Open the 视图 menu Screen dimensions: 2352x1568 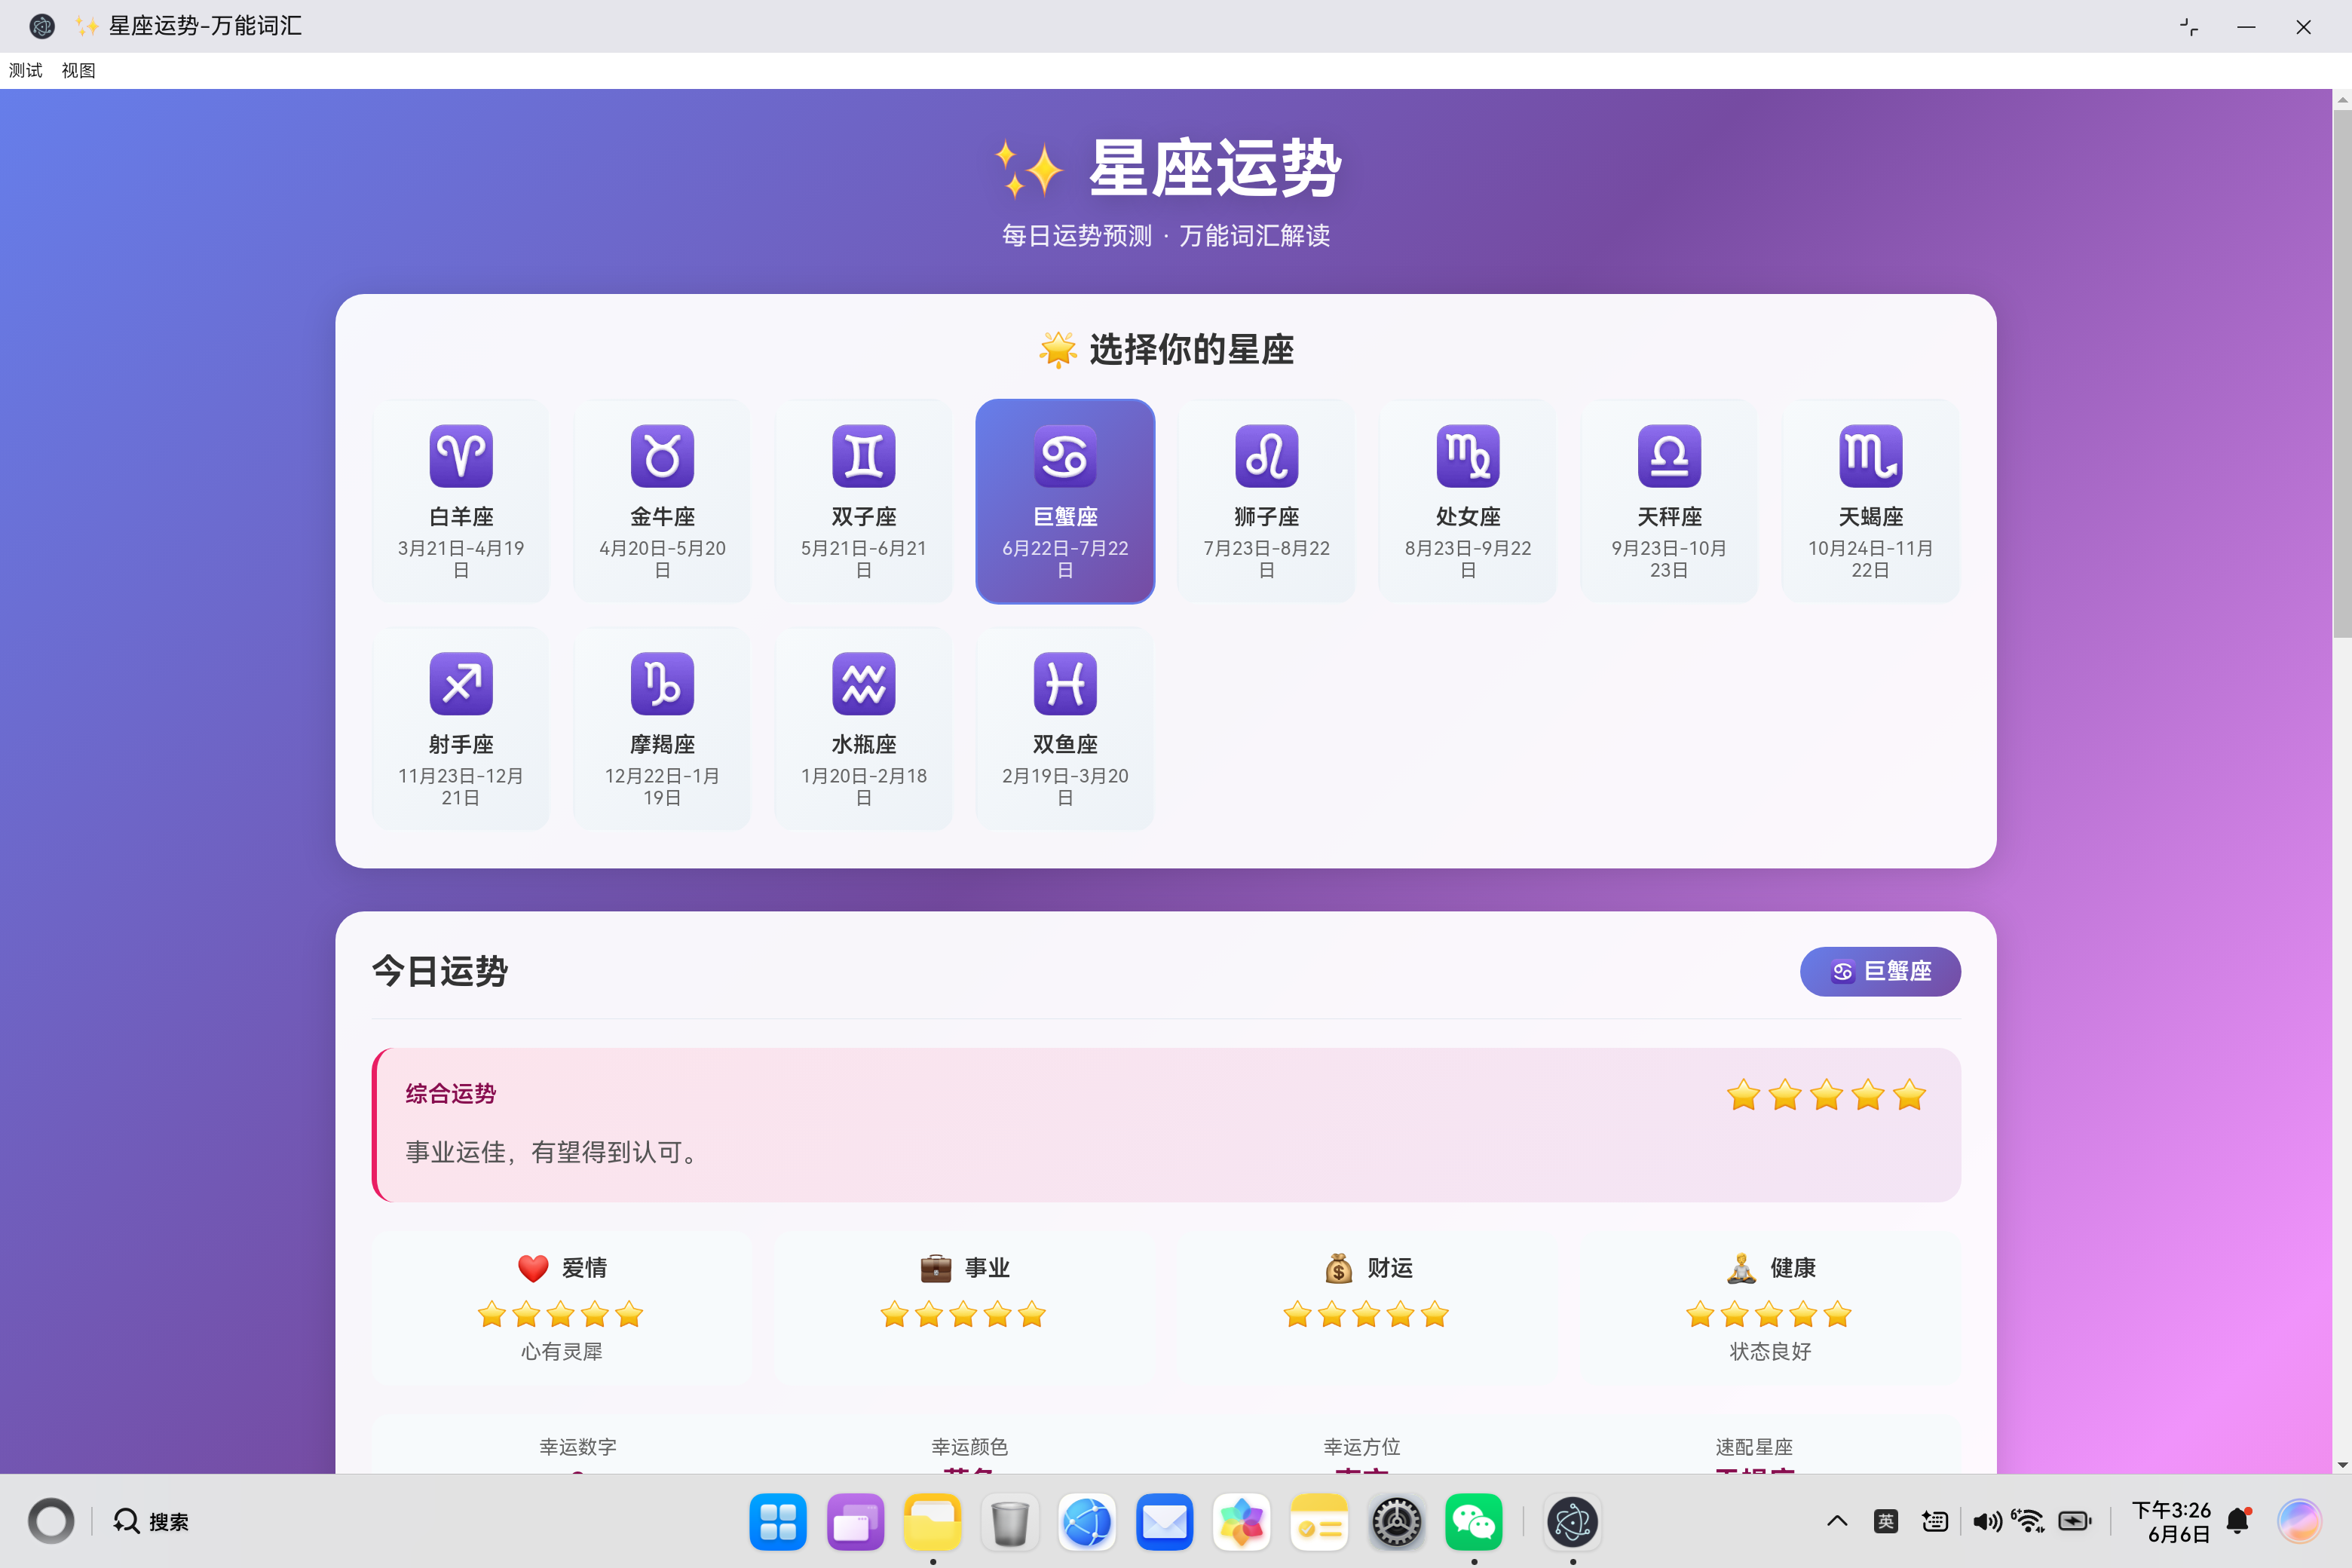pyautogui.click(x=78, y=70)
